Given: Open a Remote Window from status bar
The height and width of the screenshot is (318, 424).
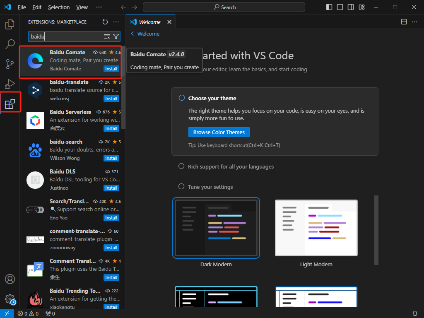Looking at the screenshot, I should [x=7, y=314].
